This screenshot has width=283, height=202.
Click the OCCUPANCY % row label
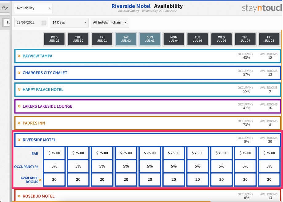click(26, 167)
